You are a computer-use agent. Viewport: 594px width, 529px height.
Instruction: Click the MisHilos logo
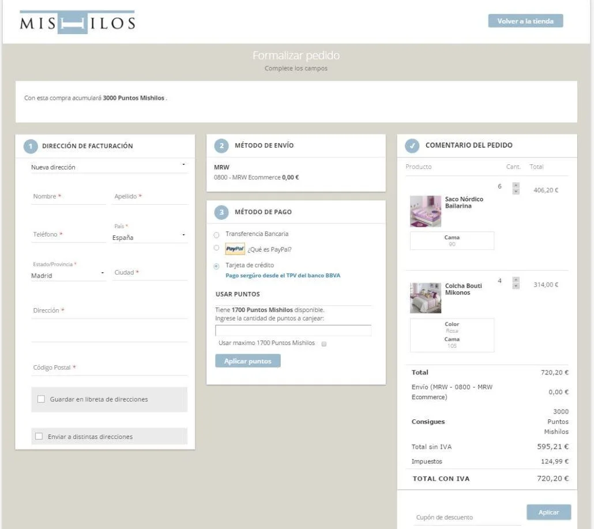click(77, 22)
